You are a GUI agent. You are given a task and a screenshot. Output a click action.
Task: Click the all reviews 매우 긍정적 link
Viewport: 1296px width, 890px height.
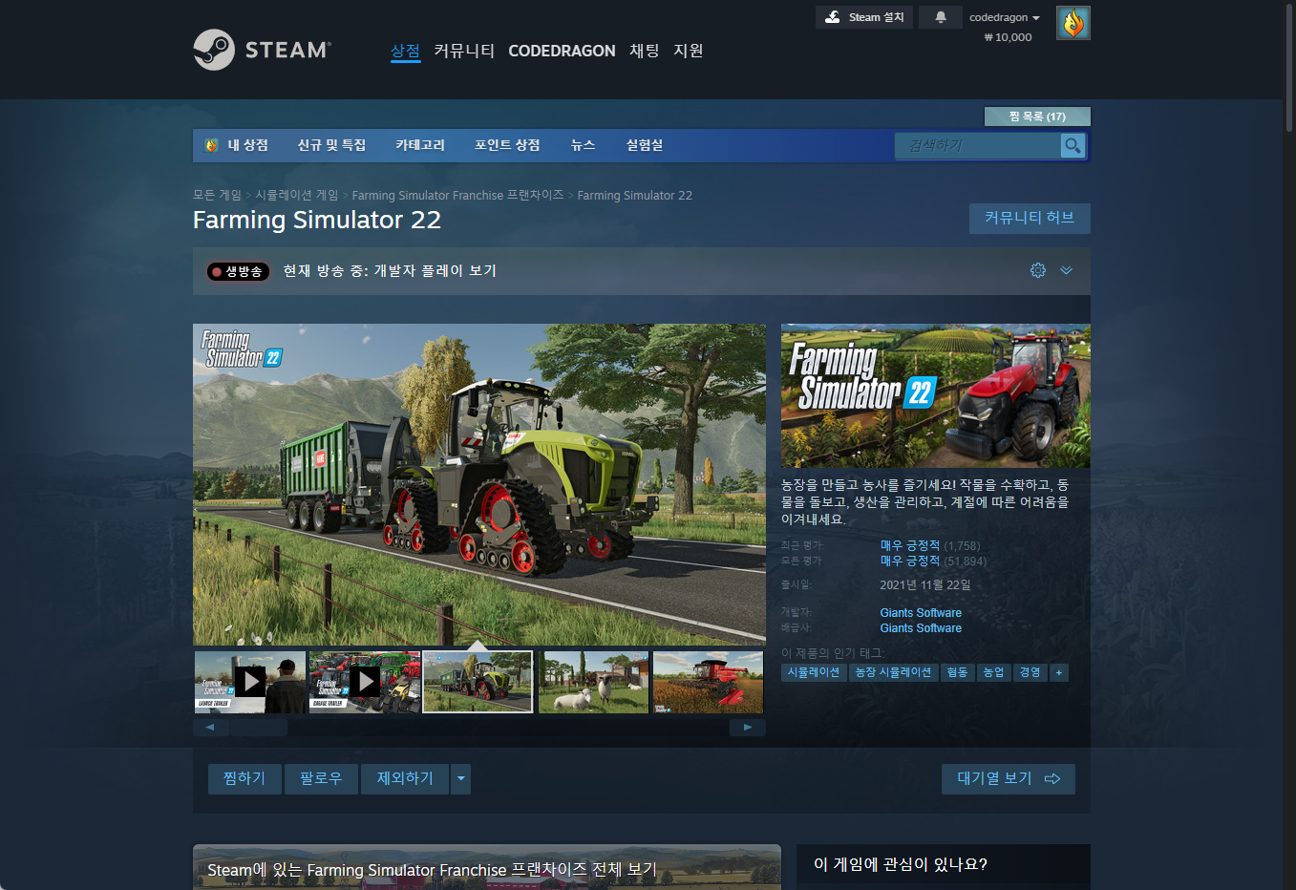tap(910, 561)
